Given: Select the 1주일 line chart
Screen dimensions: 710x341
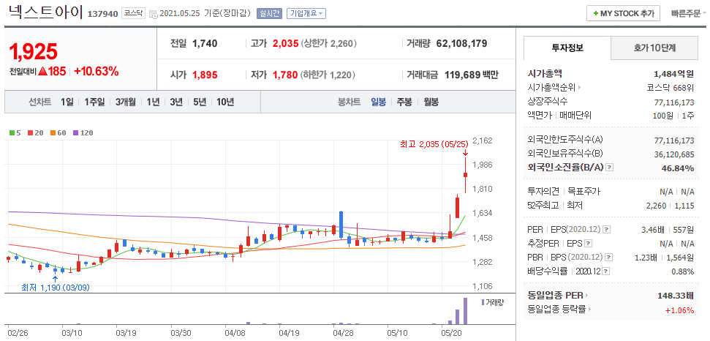Looking at the screenshot, I should (x=94, y=102).
